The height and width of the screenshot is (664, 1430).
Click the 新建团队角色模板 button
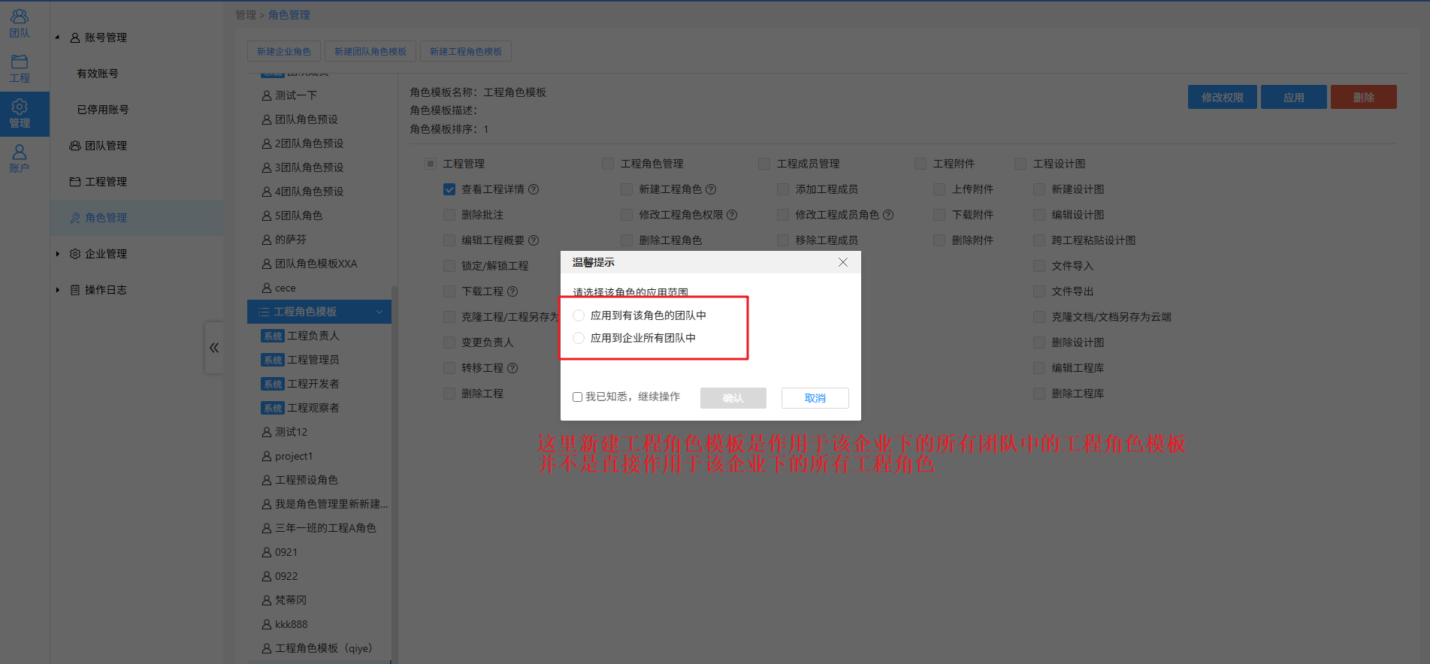(x=370, y=51)
